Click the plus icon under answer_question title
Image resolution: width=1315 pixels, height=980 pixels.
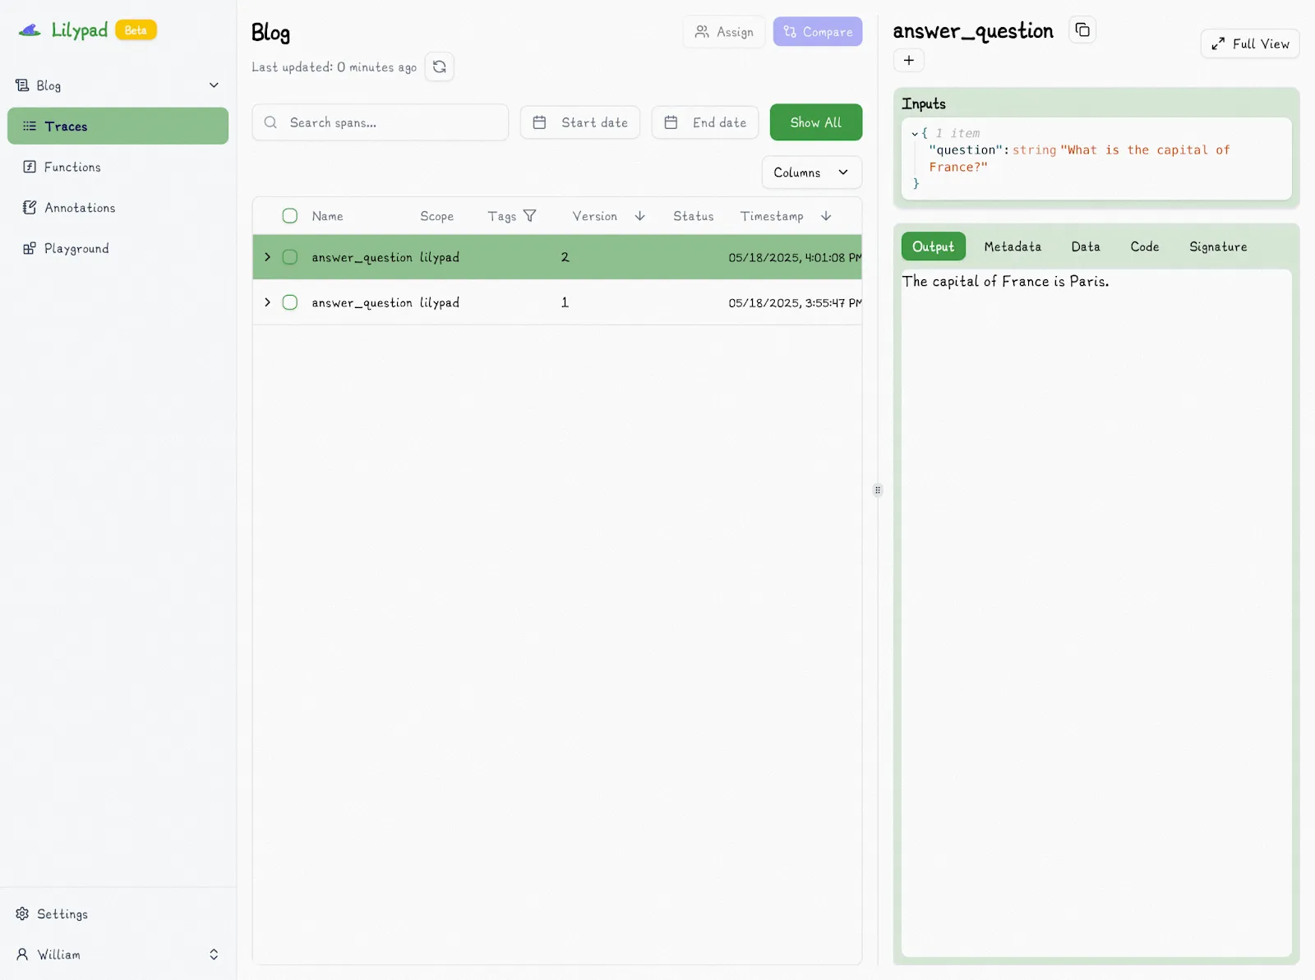point(909,60)
